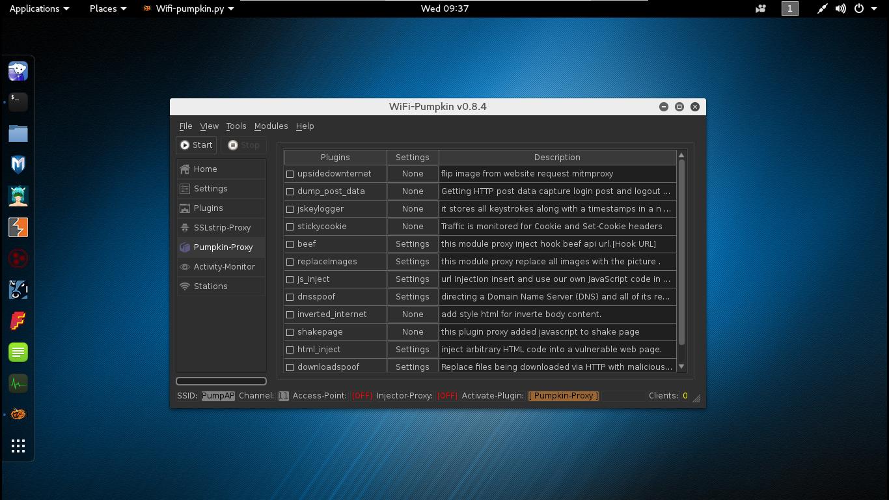Screen dimensions: 889x500
Task: Check the js_inject plugin checkbox
Action: click(x=290, y=279)
